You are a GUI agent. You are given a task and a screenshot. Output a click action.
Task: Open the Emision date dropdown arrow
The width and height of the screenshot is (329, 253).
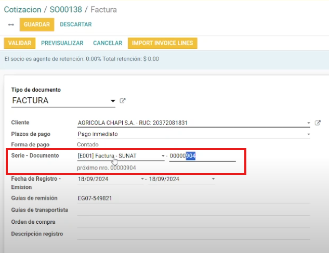pyautogui.click(x=213, y=179)
